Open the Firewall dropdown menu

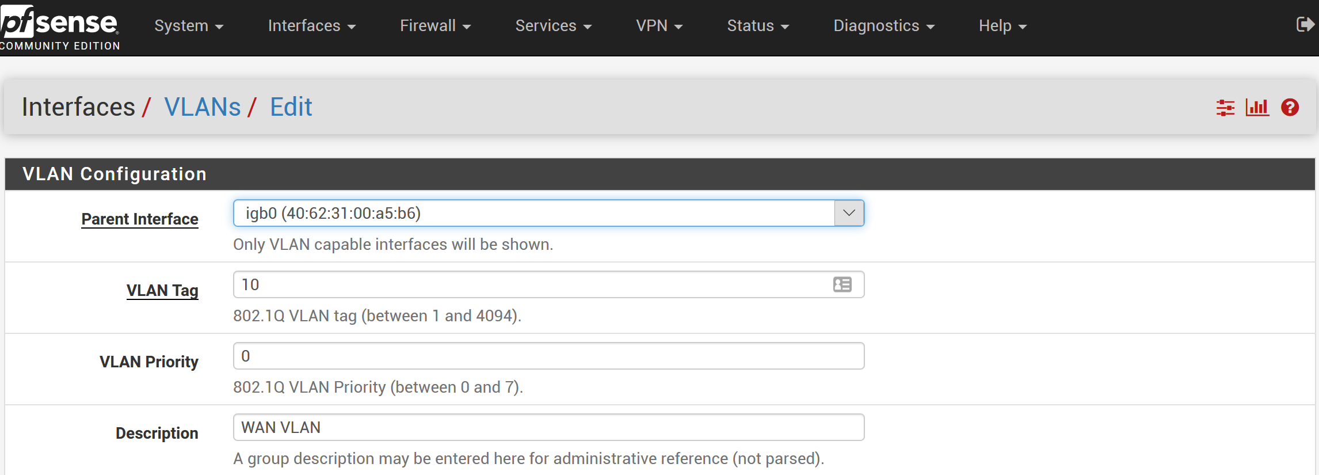pyautogui.click(x=436, y=26)
